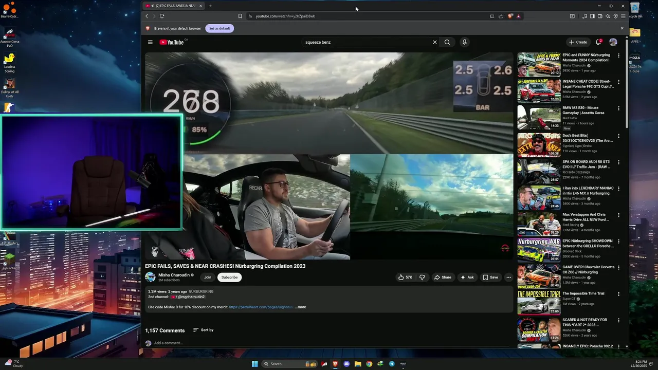The height and width of the screenshot is (370, 658).
Task: Open BeamNG.drive desktop shortcut
Action: tap(9, 10)
